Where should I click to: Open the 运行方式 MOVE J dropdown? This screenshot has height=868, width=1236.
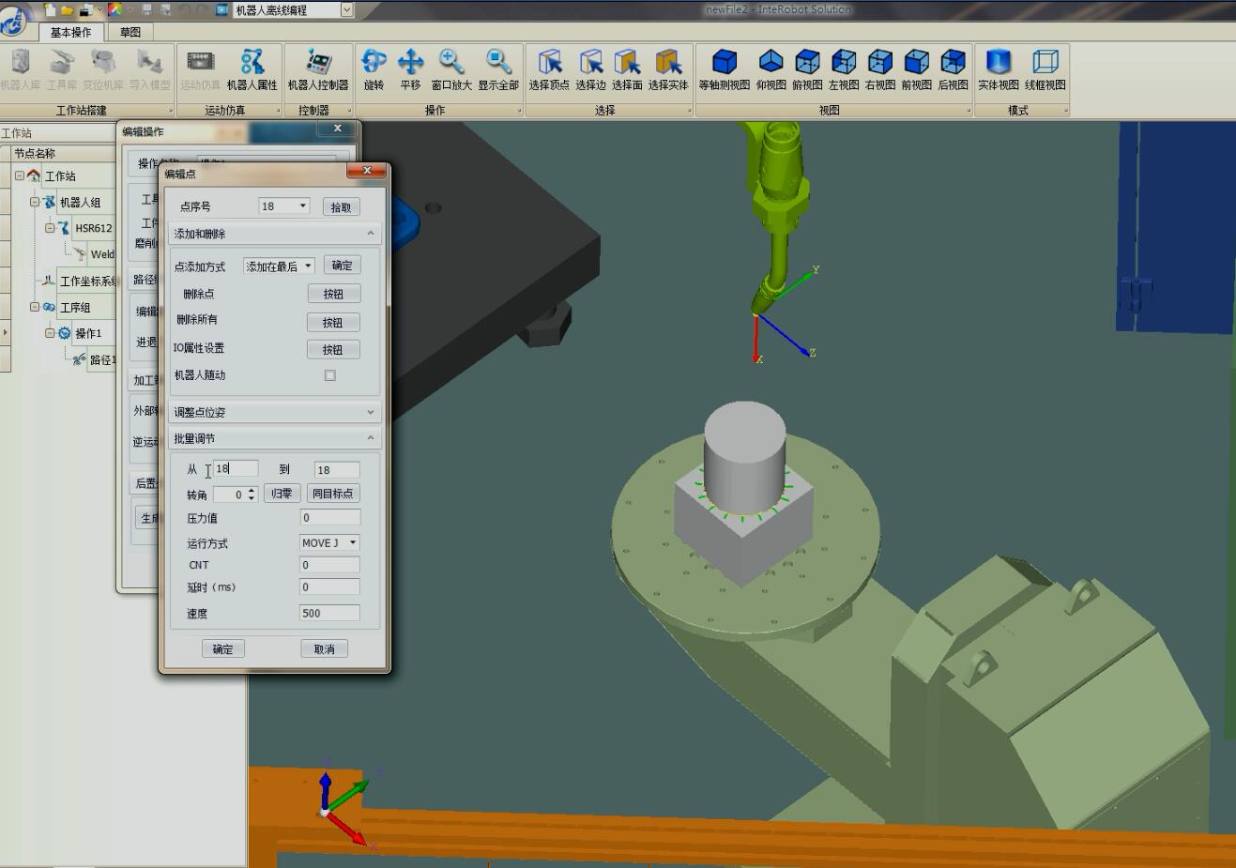353,542
